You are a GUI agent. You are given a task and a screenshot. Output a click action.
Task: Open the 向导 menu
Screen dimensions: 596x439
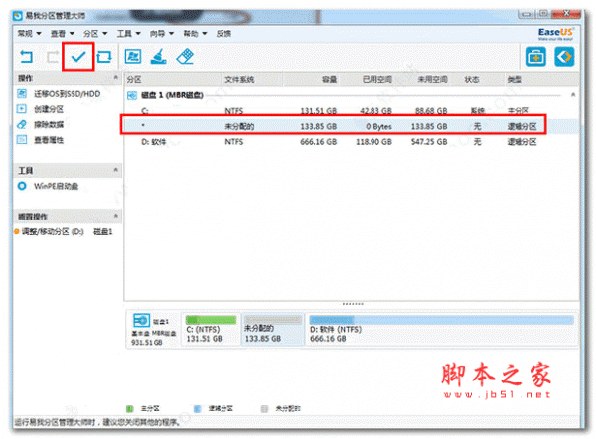point(162,34)
